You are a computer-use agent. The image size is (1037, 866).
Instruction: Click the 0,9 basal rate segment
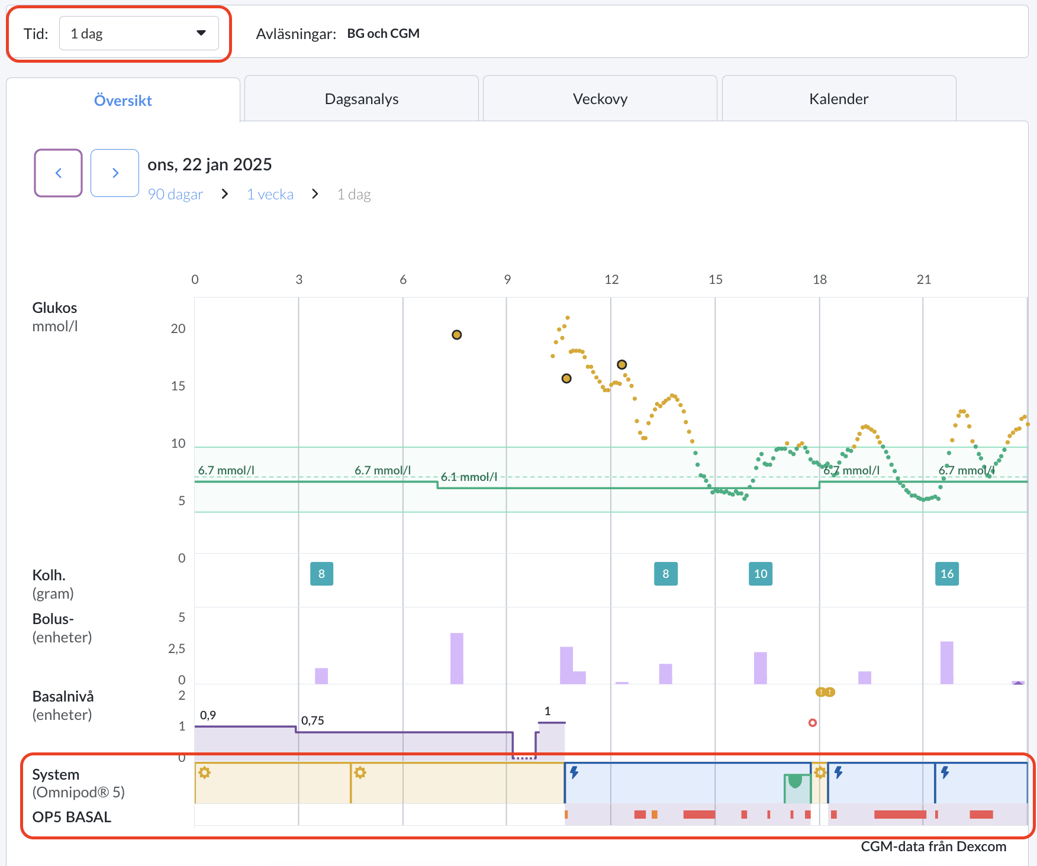245,743
